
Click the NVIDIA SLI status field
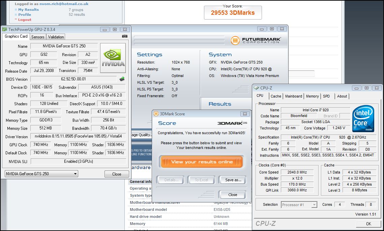78,161
